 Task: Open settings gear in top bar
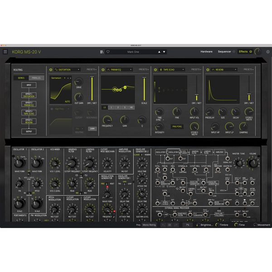pos(268,52)
